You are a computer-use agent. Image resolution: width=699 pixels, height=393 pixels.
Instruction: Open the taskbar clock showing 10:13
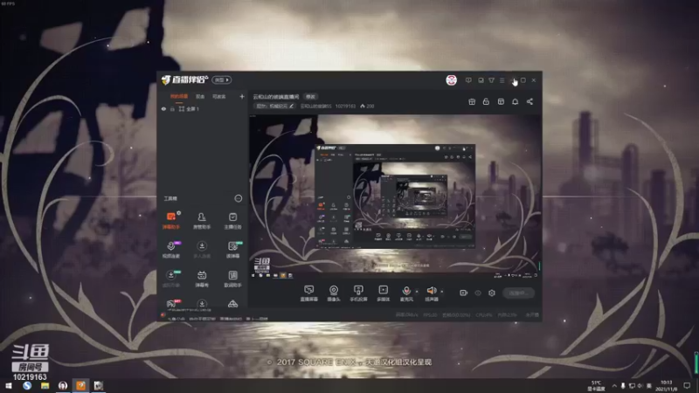(666, 385)
